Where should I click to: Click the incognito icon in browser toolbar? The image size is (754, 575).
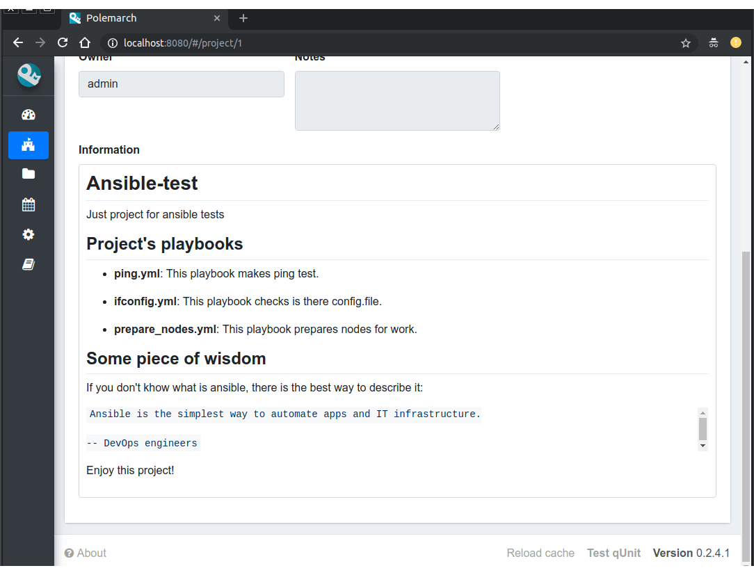click(714, 43)
